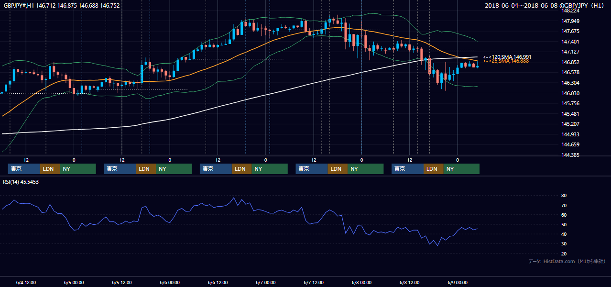
Task: Select the 6/4 12:00 time axis label
Action: [26, 283]
